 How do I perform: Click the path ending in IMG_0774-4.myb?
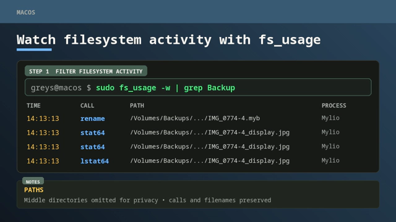195,118
